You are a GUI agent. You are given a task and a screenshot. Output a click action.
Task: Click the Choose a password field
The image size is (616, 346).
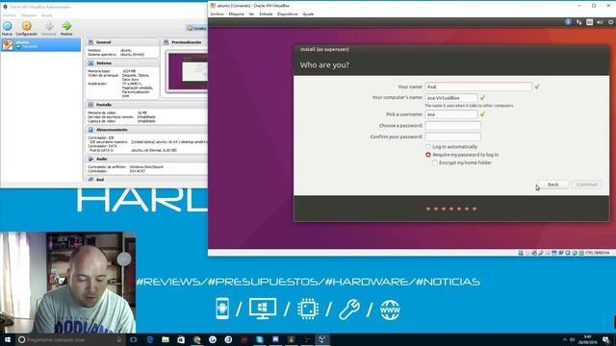coord(452,126)
